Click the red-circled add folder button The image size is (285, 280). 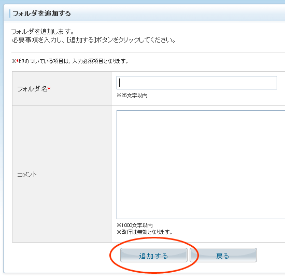click(x=154, y=255)
